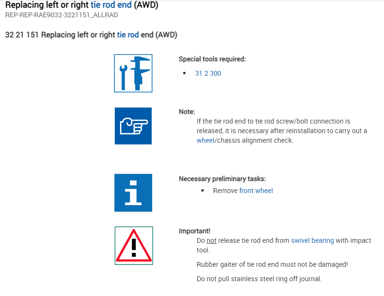This screenshot has width=384, height=296.
Task: Click the 'Do not pull stainless steel ring' line
Action: coord(259,279)
